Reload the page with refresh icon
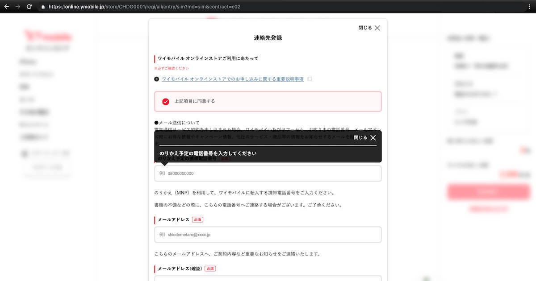The width and height of the screenshot is (536, 281). tap(29, 7)
